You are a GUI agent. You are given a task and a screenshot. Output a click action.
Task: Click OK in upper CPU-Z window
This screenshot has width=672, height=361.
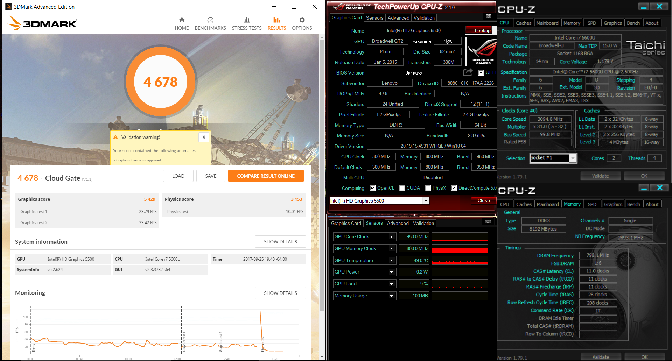click(x=644, y=176)
